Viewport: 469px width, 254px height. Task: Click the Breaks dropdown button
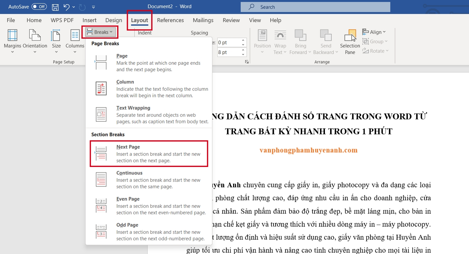coord(100,32)
